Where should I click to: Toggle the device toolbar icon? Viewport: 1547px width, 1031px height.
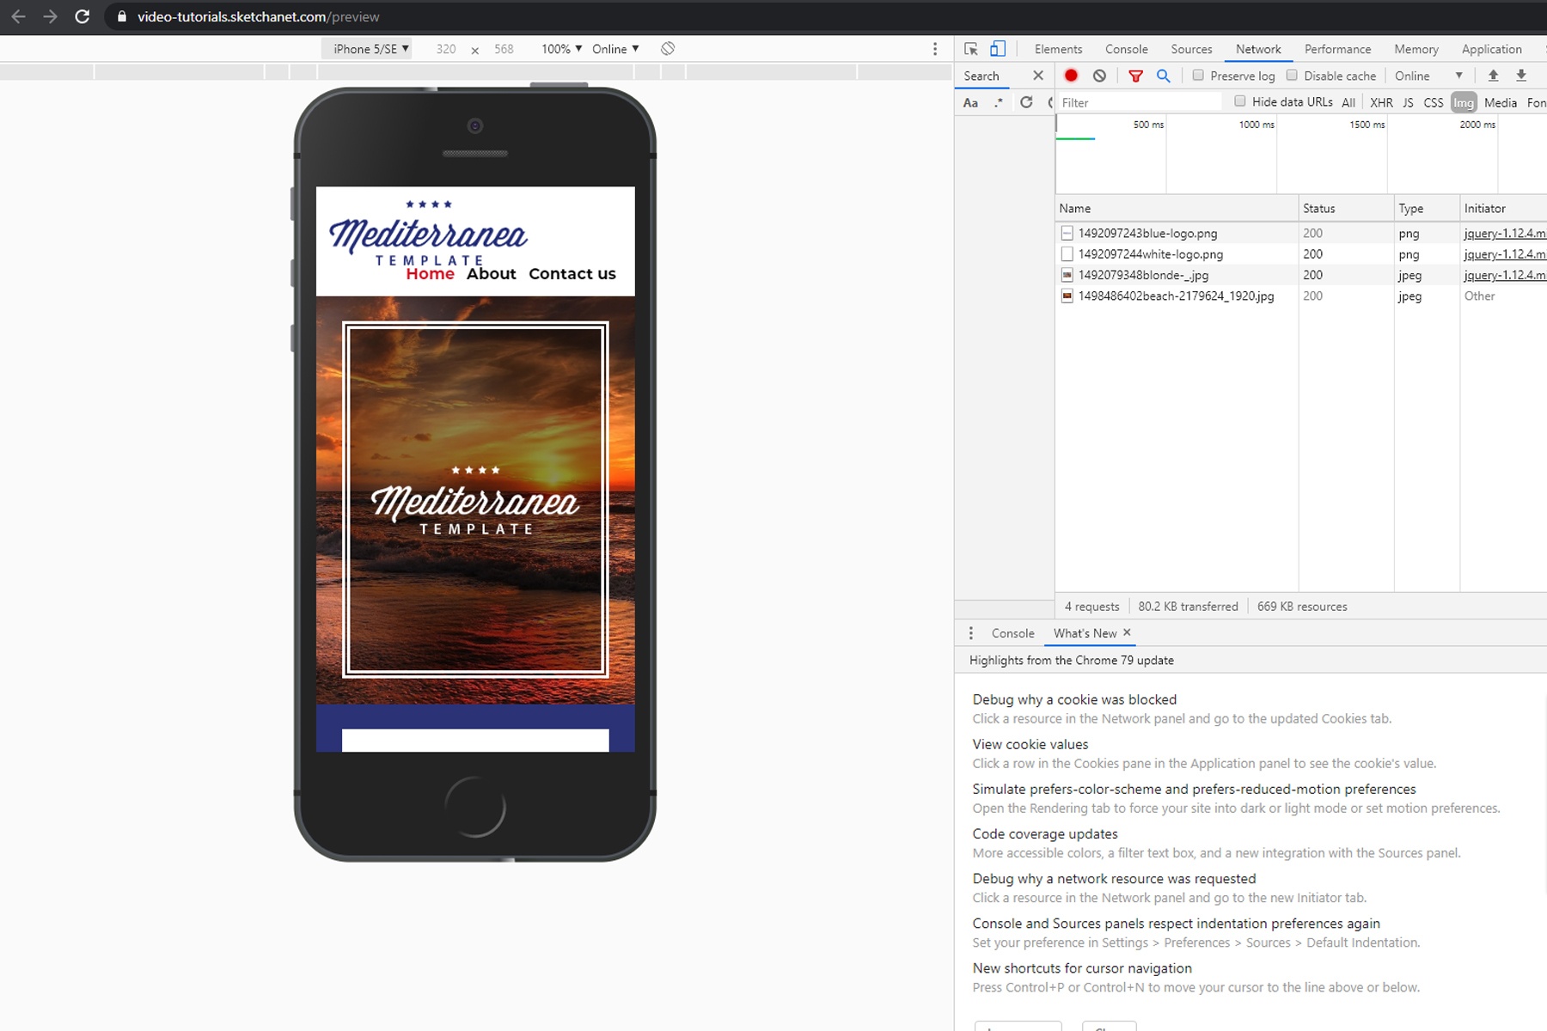pos(997,49)
